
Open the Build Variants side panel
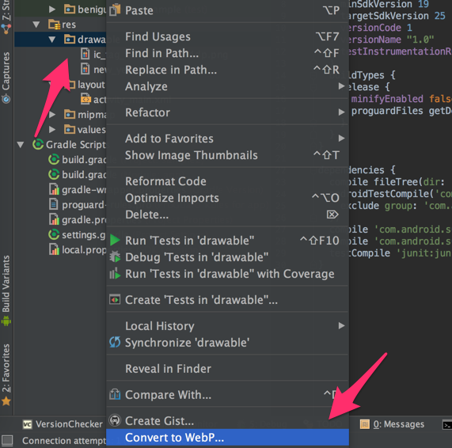6,290
